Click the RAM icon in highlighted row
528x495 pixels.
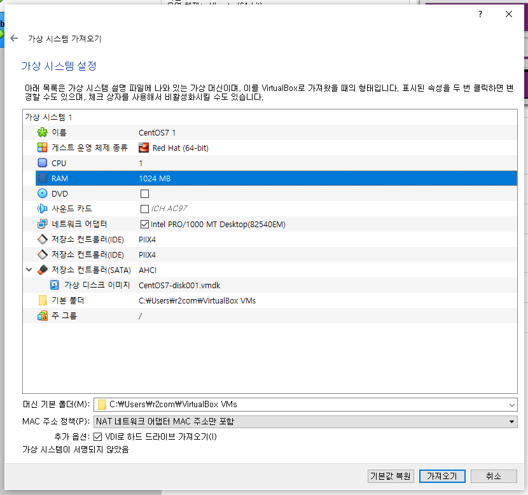click(43, 178)
